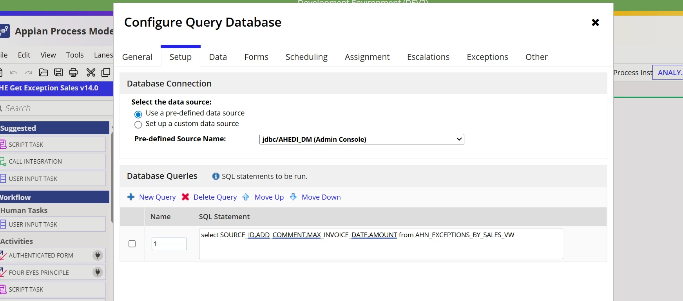
Task: Click into the SQL Statement text area
Action: pyautogui.click(x=381, y=244)
